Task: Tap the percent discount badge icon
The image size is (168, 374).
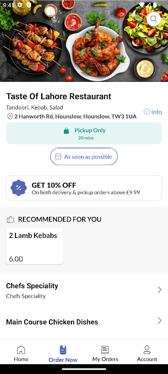Action: (x=19, y=188)
